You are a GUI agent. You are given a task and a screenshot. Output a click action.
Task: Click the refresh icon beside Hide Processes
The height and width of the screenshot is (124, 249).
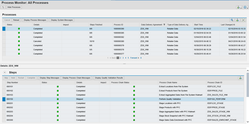pyautogui.click(x=3, y=7)
